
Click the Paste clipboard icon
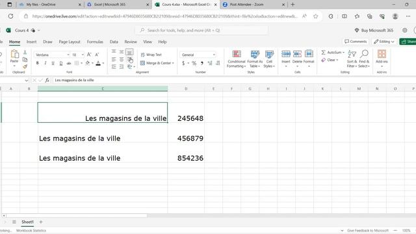point(14,54)
